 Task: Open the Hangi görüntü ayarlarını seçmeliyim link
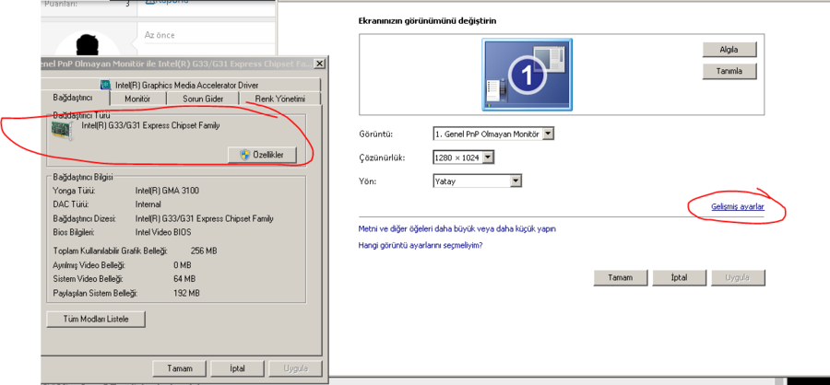pos(421,245)
